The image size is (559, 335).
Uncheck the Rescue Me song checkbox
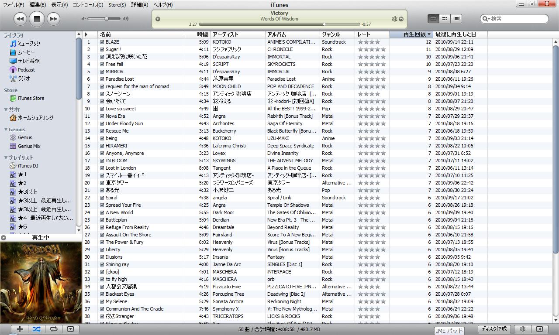102,131
